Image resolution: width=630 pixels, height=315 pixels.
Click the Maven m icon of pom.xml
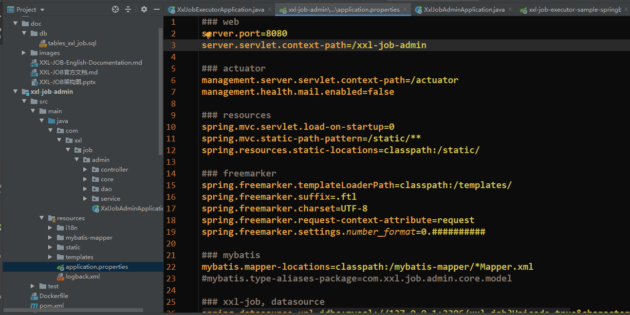34,306
